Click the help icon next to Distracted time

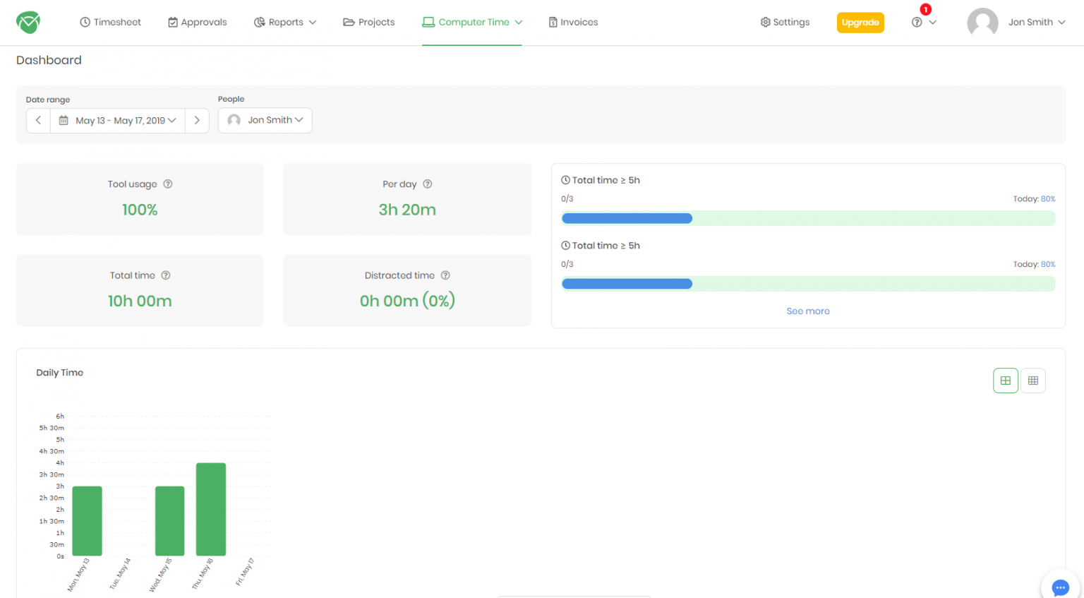(x=445, y=275)
